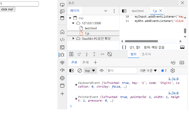Click the step over function icon
Image resolution: width=189 pixels, height=114 pixels.
79,54
